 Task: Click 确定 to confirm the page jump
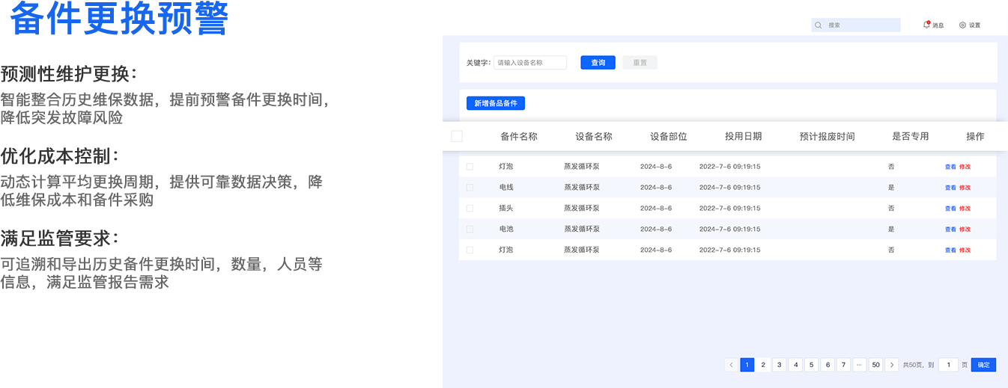click(983, 365)
